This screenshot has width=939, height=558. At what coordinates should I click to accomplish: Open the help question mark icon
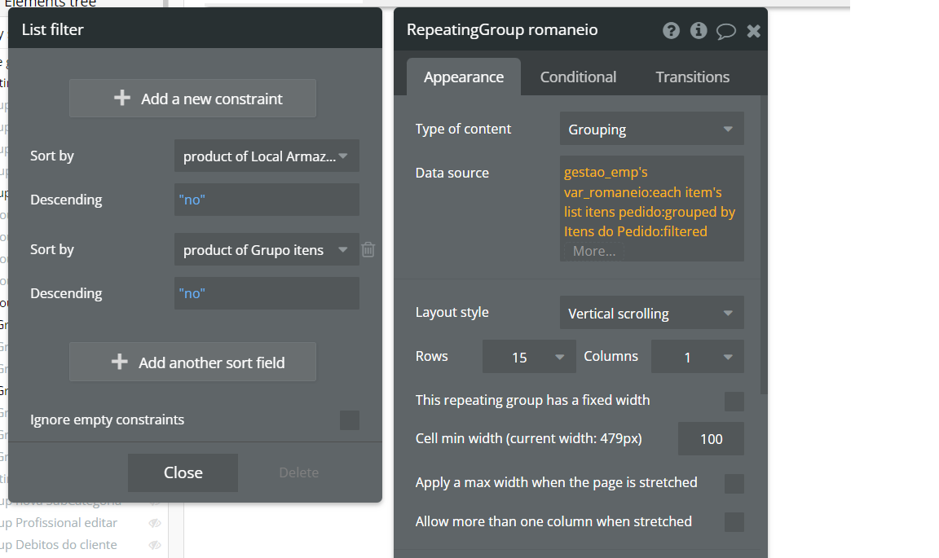coord(671,31)
